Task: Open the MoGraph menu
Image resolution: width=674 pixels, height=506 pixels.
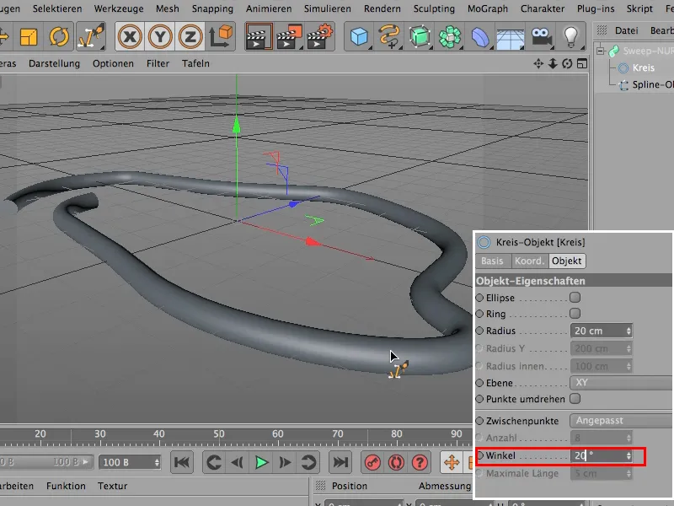Action: pos(488,8)
